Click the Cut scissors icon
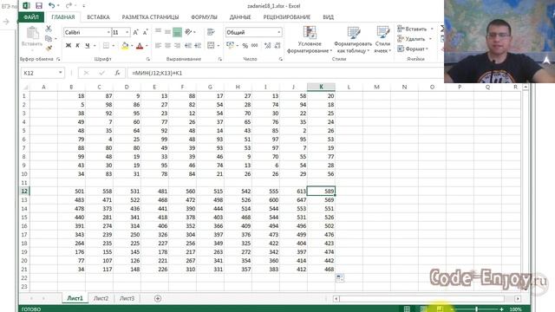The width and height of the screenshot is (555, 312). click(49, 29)
